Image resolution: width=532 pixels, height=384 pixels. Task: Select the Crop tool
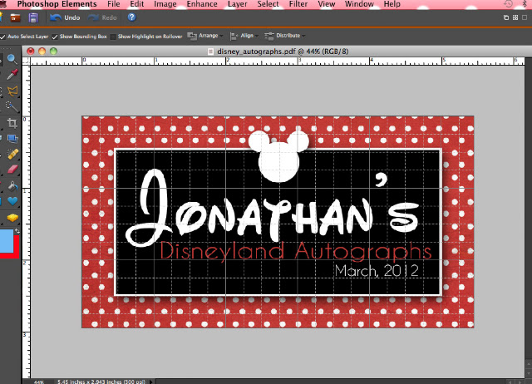coord(12,123)
